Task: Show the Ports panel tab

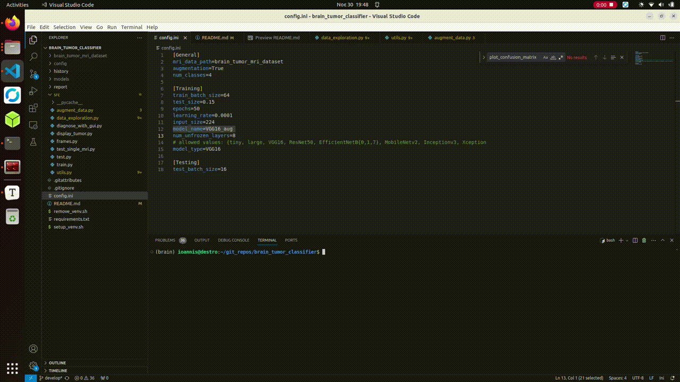Action: click(291, 240)
